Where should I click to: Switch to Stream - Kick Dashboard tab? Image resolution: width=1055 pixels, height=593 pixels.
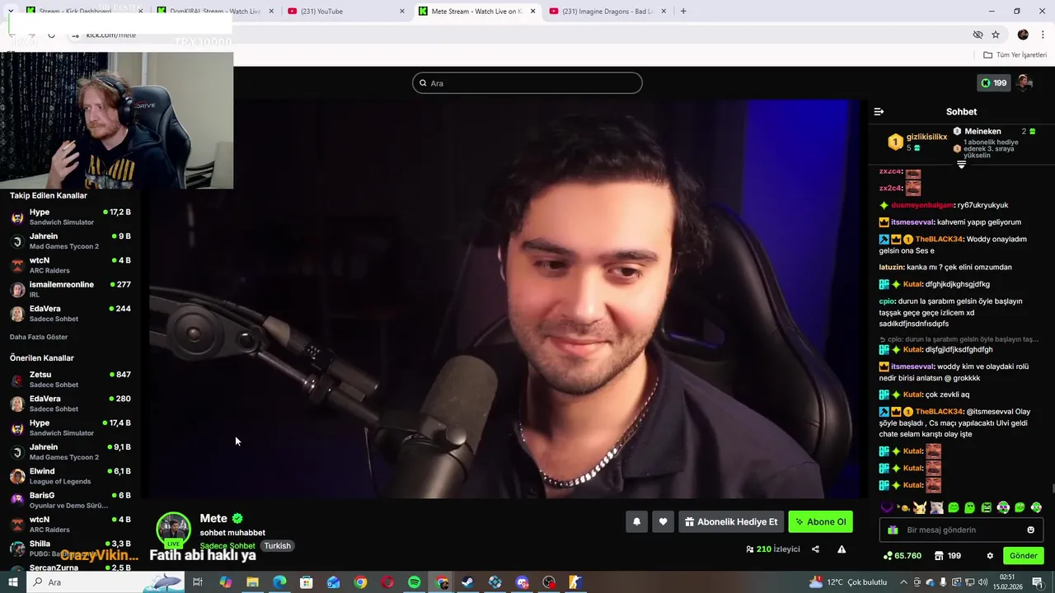coord(83,12)
